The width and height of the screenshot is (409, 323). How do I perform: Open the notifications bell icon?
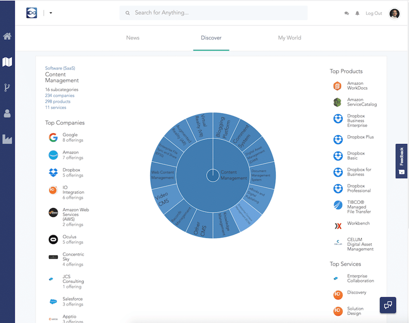357,13
